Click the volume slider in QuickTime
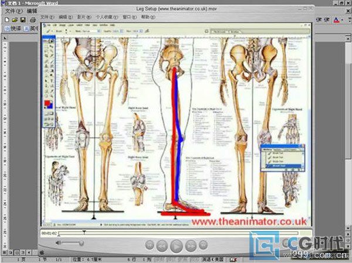The image size is (352, 263). click(73, 243)
